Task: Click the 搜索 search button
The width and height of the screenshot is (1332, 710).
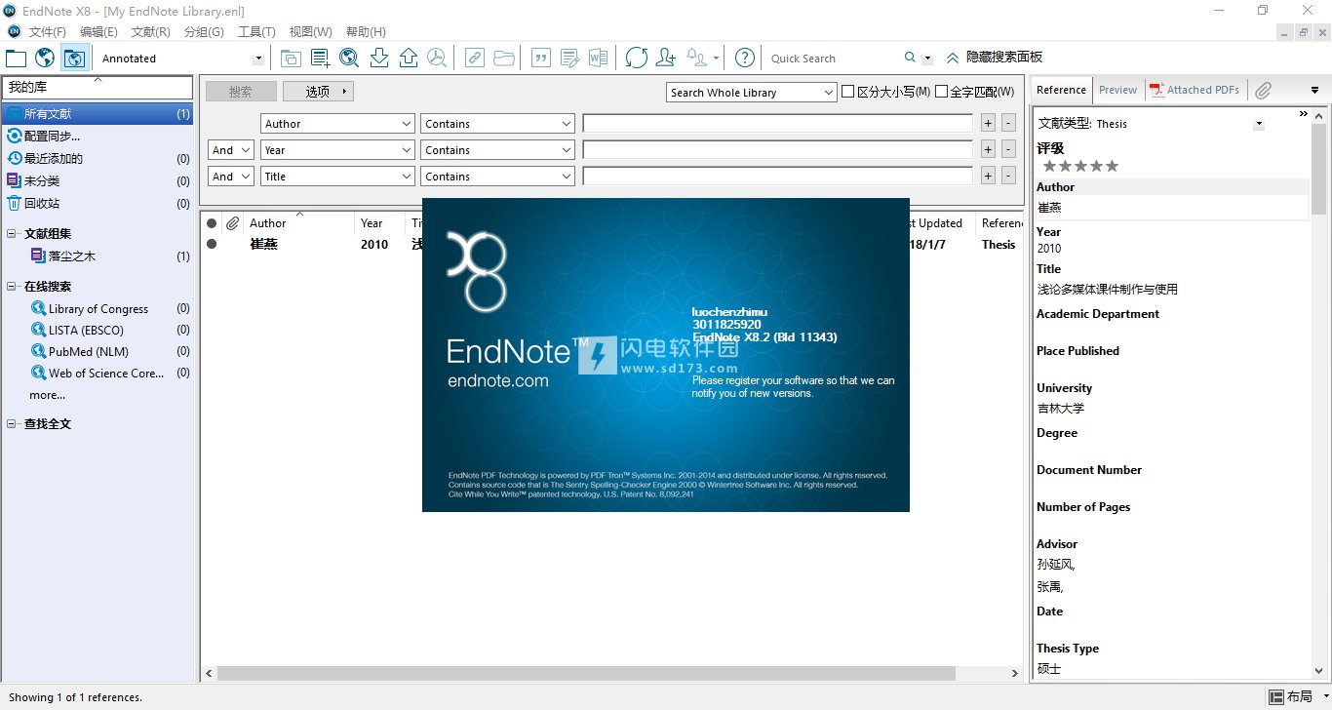Action: pos(241,92)
